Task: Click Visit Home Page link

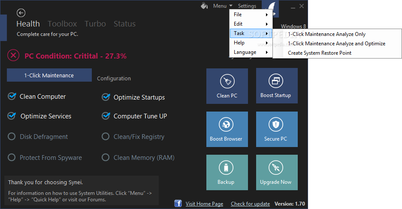Action: pyautogui.click(x=204, y=203)
